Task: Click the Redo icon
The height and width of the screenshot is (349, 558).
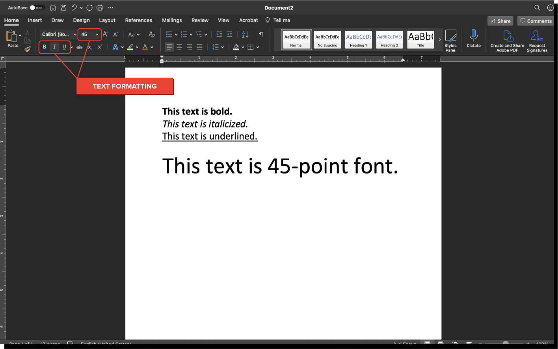Action: coord(89,7)
